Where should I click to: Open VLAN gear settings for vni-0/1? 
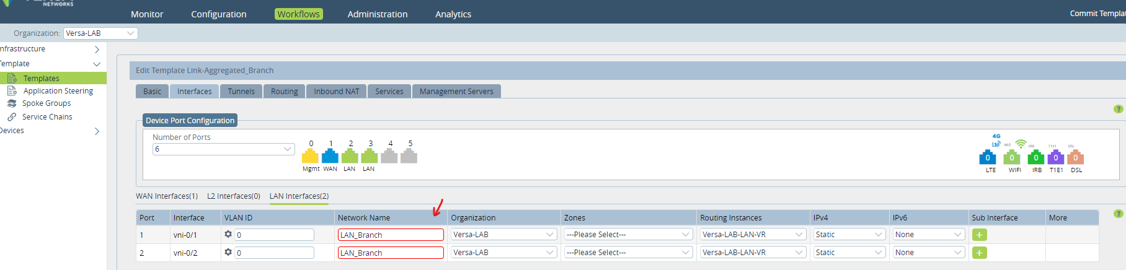point(228,234)
